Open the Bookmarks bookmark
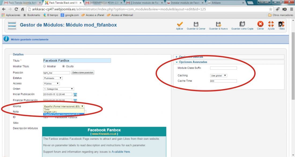 tap(32, 15)
